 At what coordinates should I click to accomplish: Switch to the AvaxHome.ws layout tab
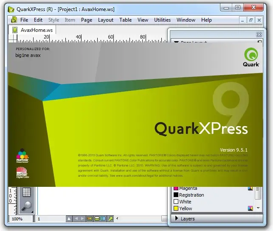[x=32, y=30]
